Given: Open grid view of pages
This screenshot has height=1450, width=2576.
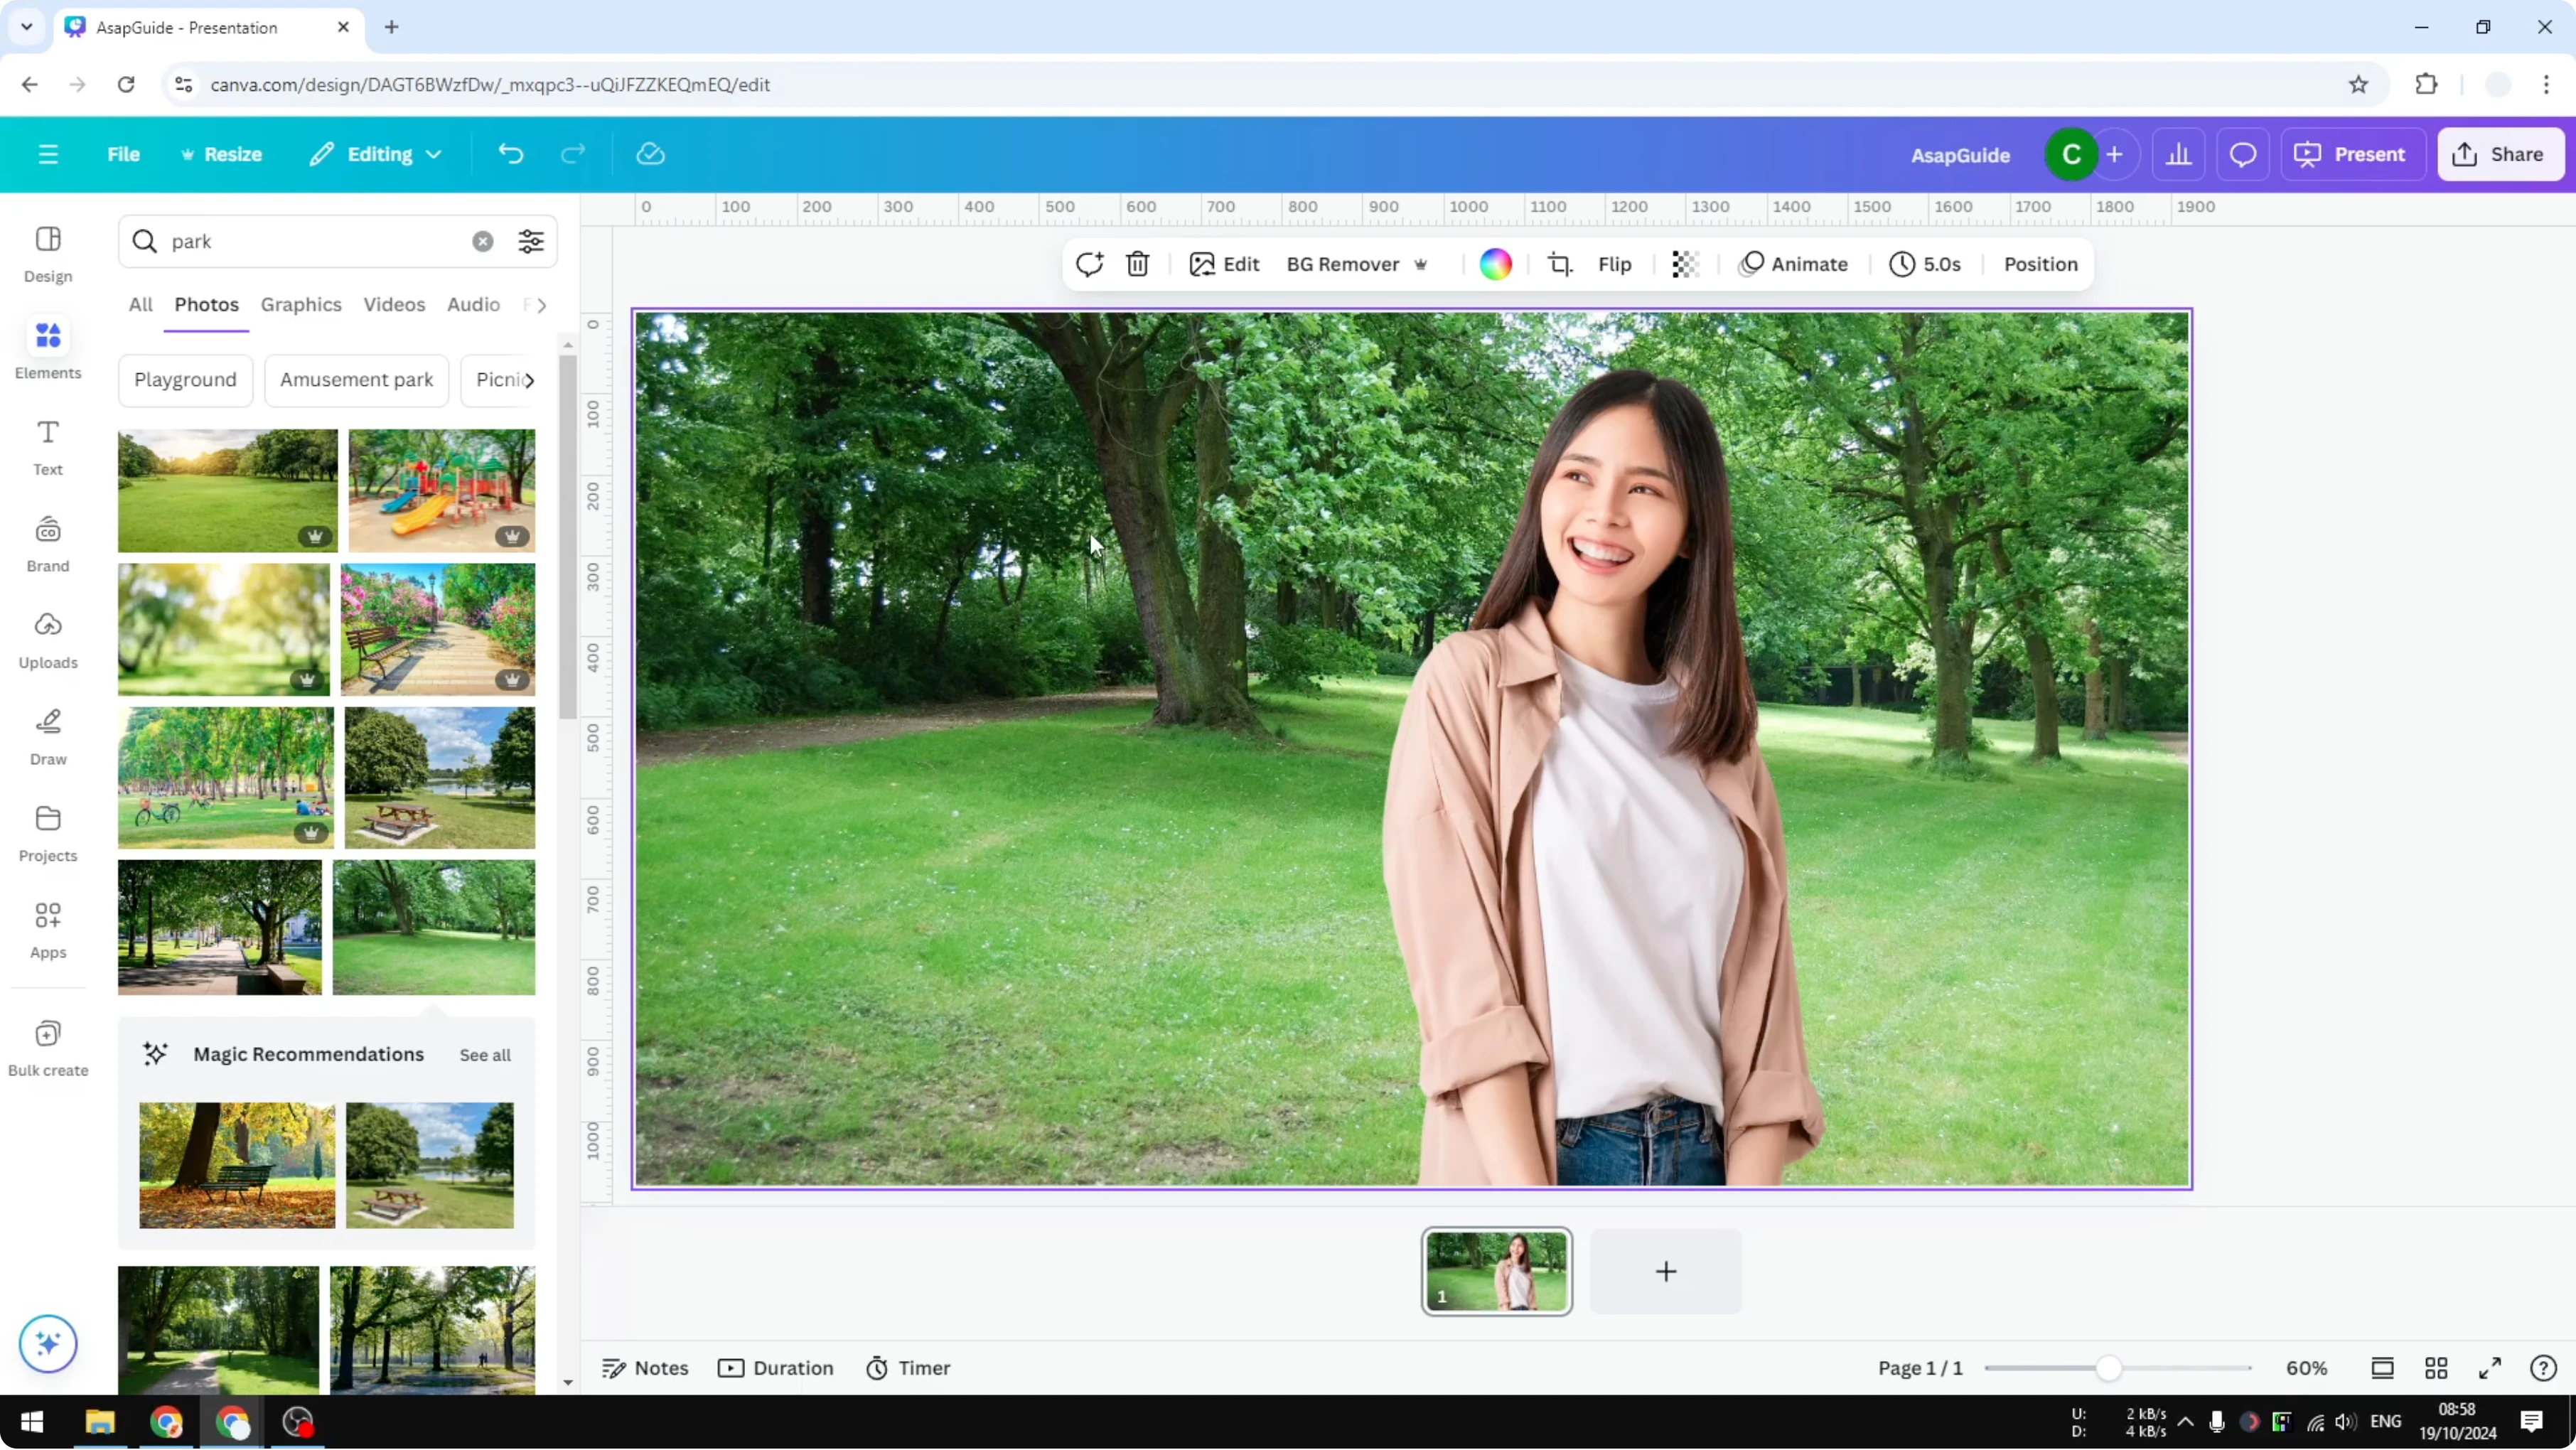Looking at the screenshot, I should coord(2436,1368).
